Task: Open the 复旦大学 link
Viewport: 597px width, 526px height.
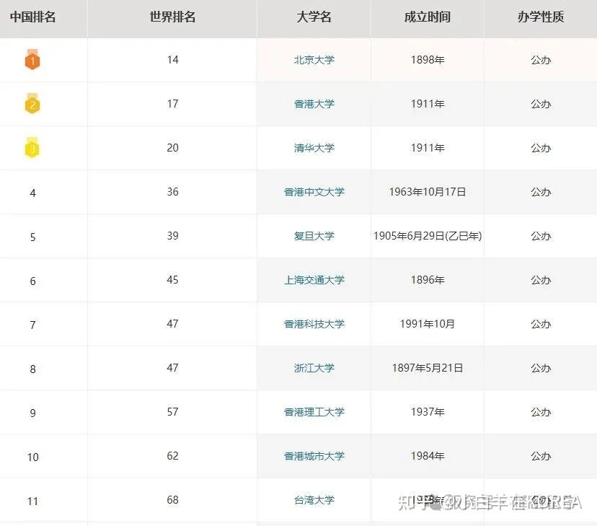Action: [x=314, y=236]
